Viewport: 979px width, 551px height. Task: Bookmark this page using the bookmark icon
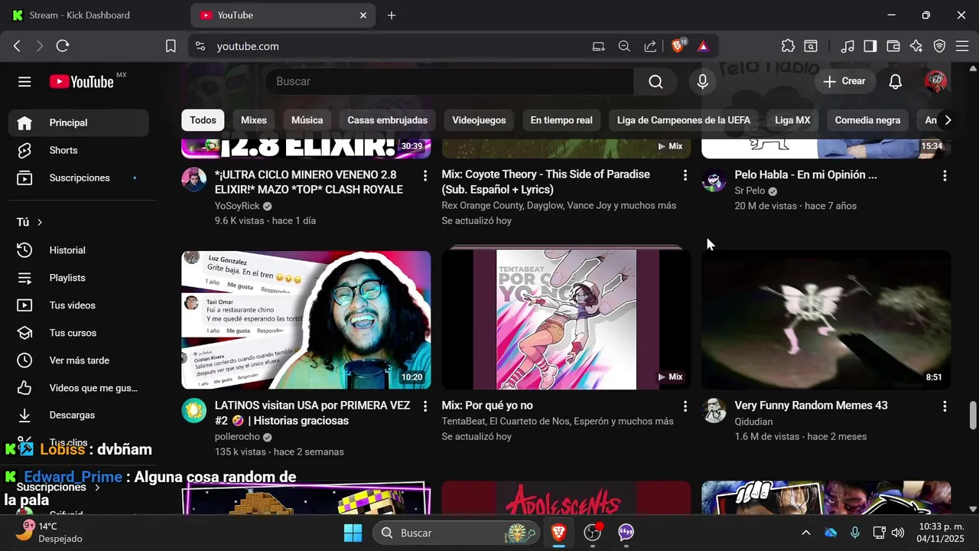[x=171, y=46]
